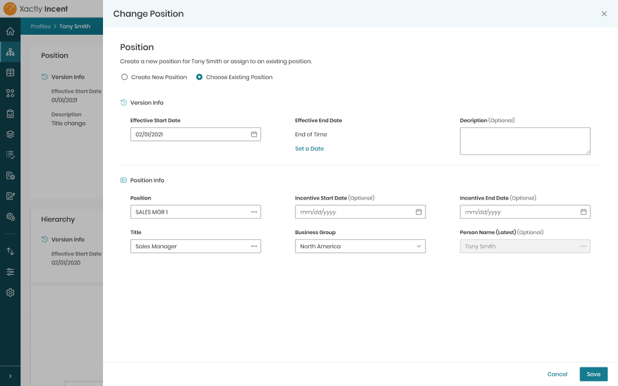Click the Effective Start Date field
618x386 pixels.
196,134
